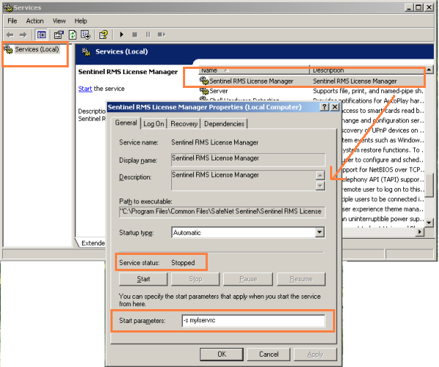The height and width of the screenshot is (367, 439).
Task: Switch to the General tab
Action: (x=126, y=123)
